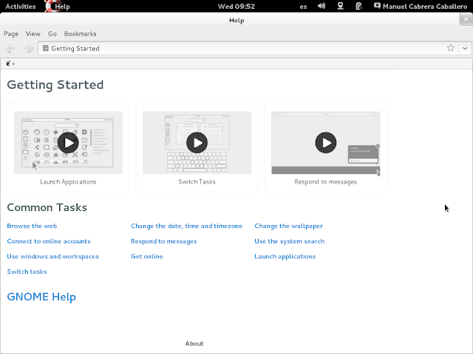Play the Launch Applications video

tap(68, 142)
